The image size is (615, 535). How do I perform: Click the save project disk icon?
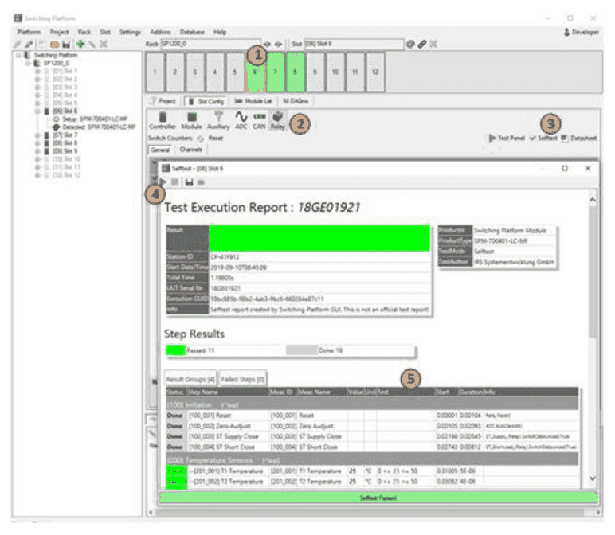66,45
